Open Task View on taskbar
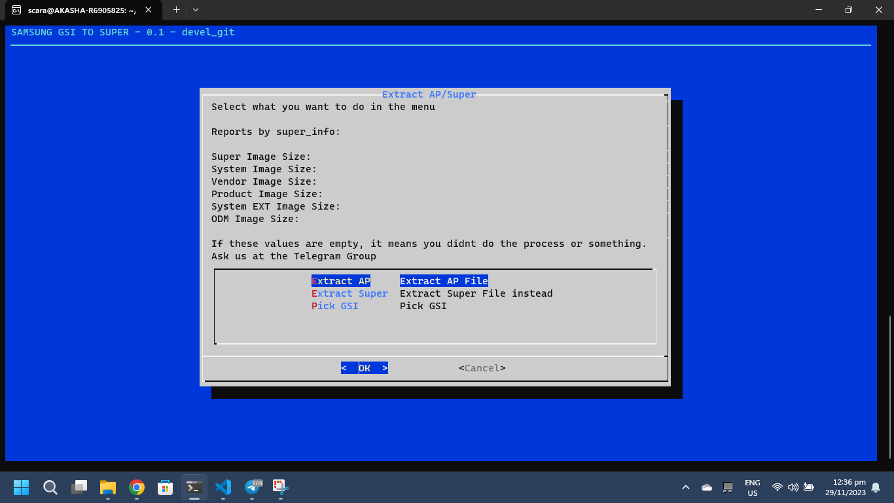 tap(79, 487)
